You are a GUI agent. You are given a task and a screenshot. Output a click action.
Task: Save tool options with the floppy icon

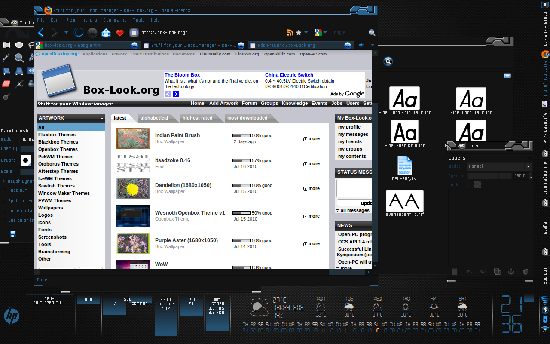click(13, 234)
